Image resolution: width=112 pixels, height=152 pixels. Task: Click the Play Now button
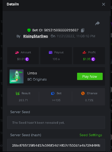pos(90,76)
